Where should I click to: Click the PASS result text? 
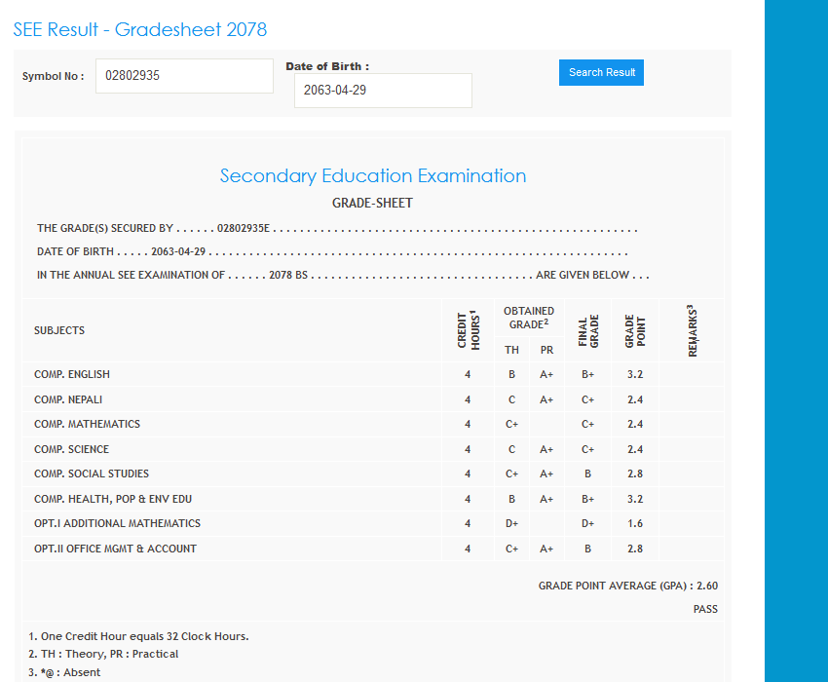[x=705, y=609]
